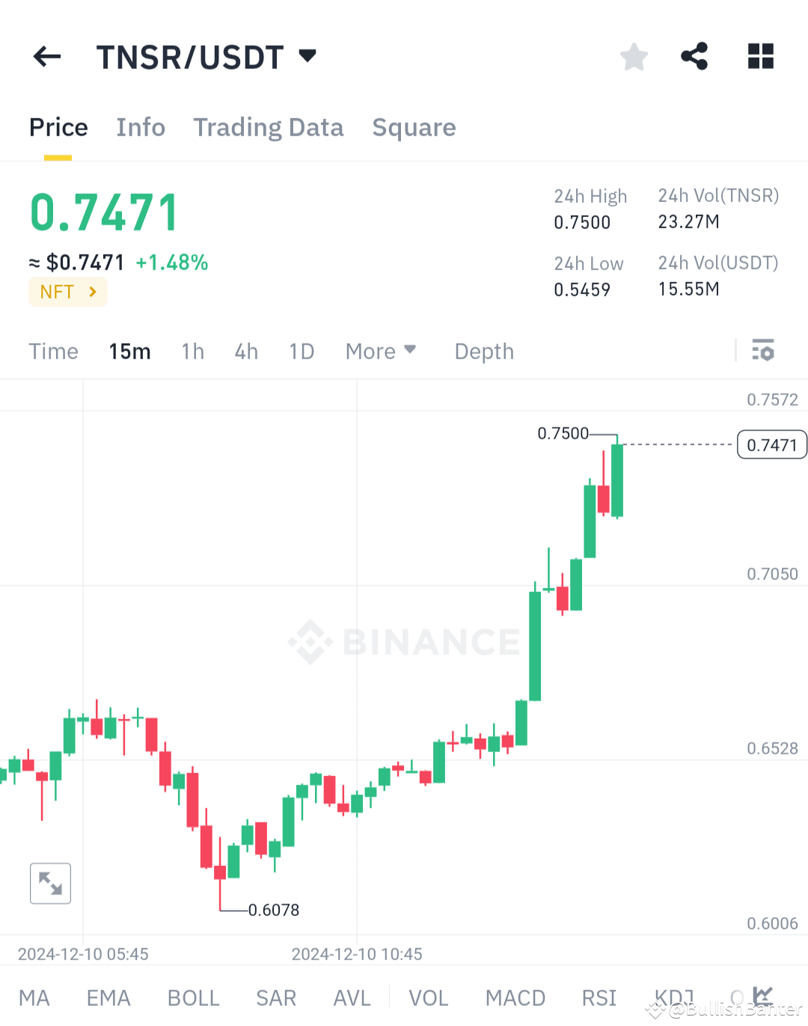Select the SAR indicator
The image size is (808, 1026).
coord(275,998)
